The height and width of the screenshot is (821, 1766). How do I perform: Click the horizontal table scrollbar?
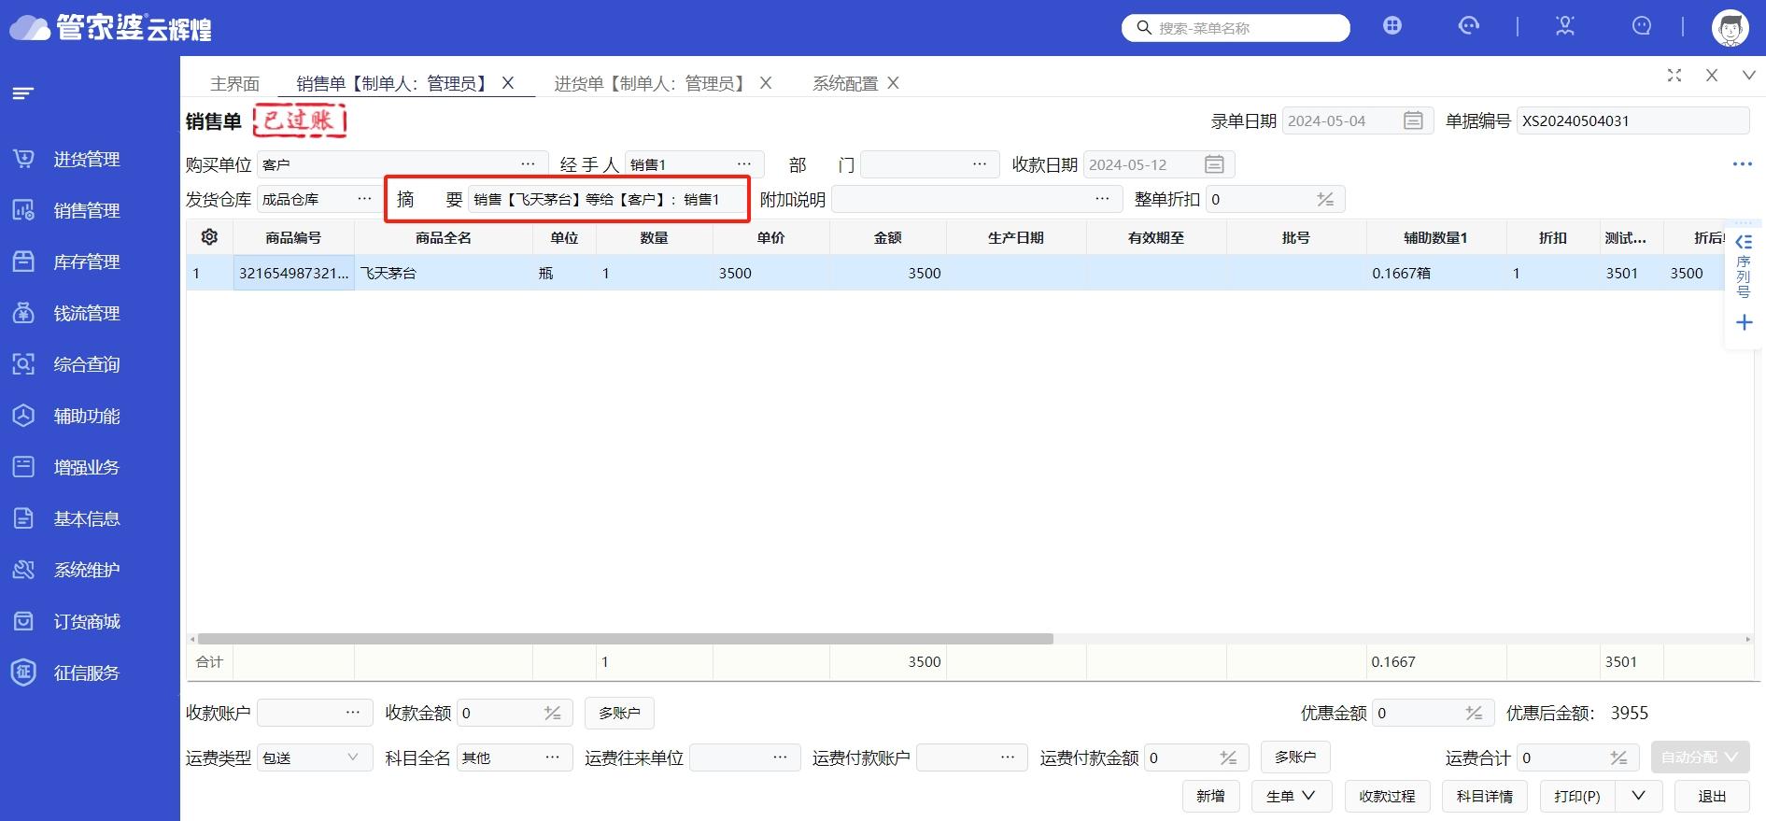624,639
